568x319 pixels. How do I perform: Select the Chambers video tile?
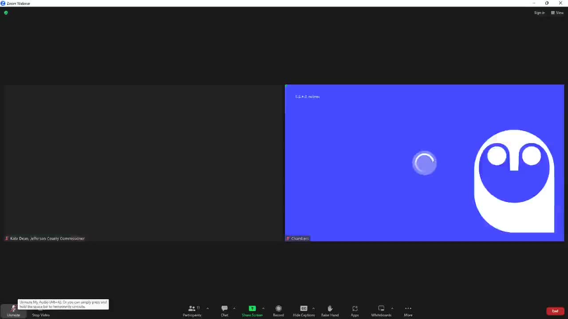point(424,163)
